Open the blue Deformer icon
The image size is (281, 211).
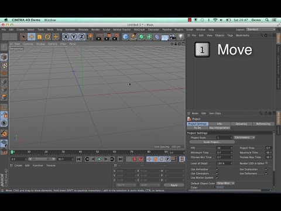(x=157, y=37)
